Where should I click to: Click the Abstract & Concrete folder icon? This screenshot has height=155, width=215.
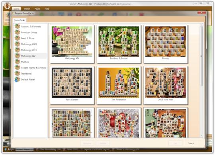(17, 26)
